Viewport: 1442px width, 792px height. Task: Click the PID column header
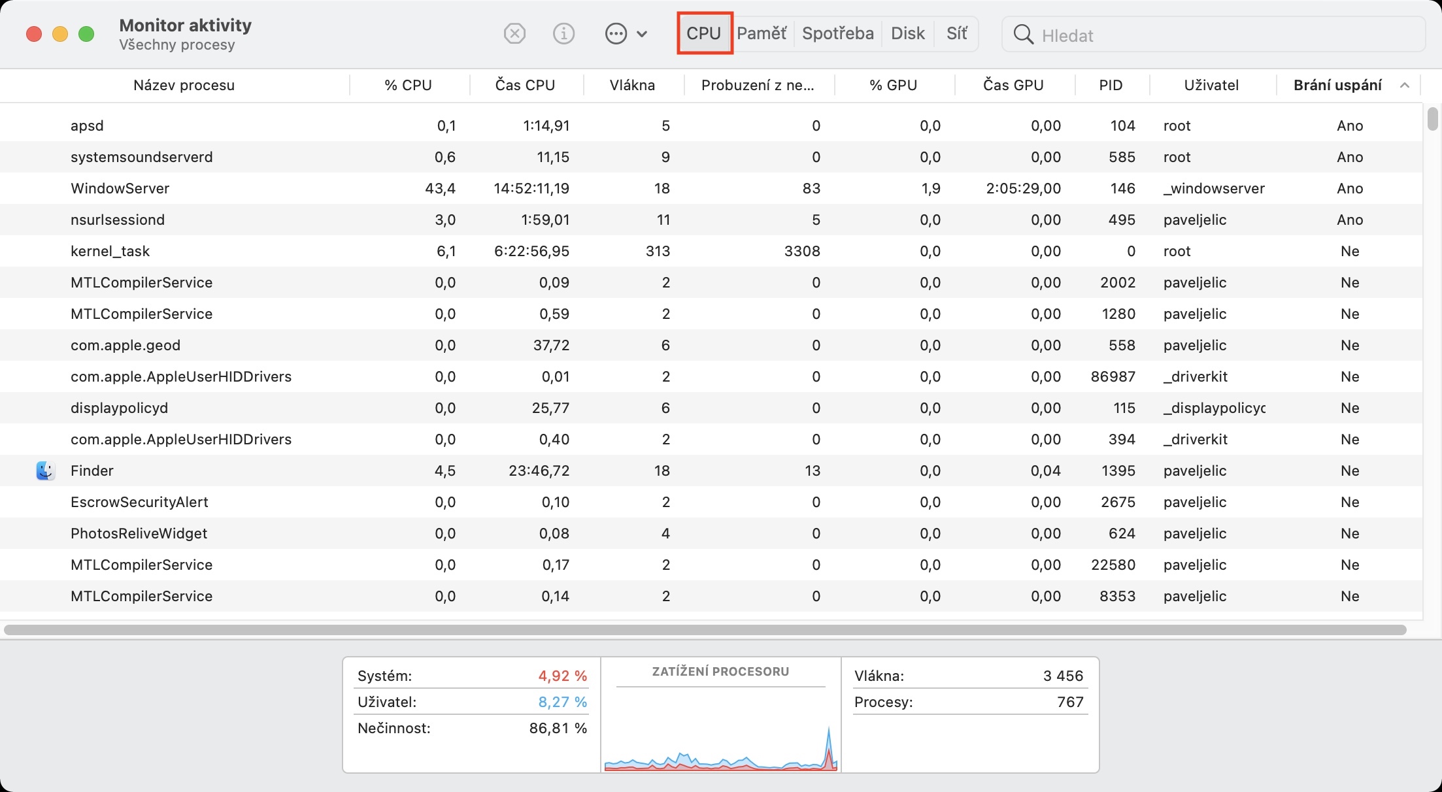pos(1111,85)
